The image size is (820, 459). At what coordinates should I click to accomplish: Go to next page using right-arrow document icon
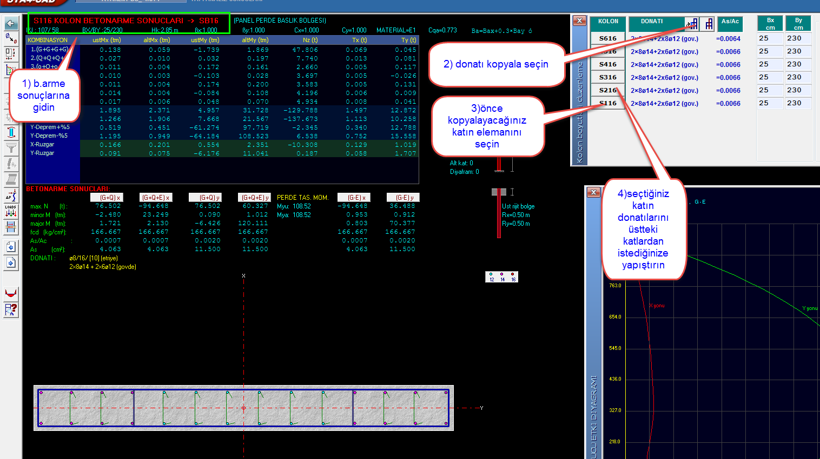[x=11, y=263]
